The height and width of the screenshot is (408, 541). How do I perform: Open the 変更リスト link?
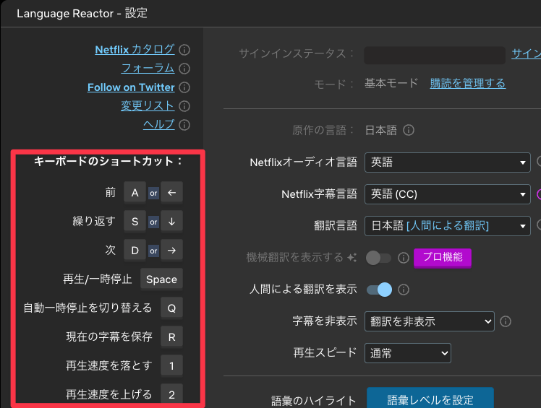click(x=148, y=105)
